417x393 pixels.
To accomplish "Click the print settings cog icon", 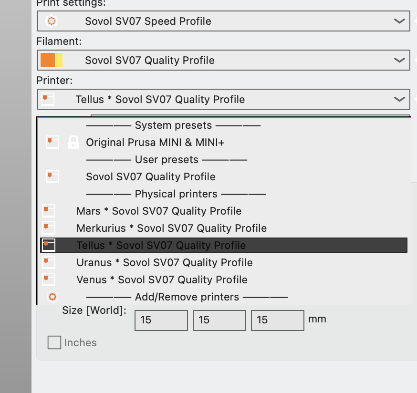I will click(52, 21).
